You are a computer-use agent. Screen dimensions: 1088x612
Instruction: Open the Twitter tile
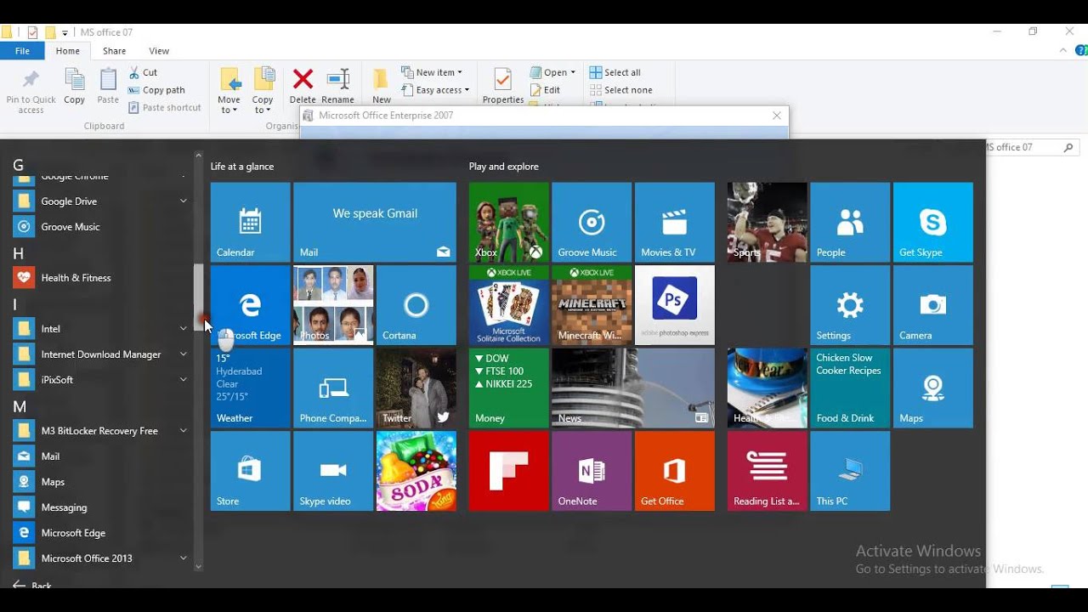point(416,388)
